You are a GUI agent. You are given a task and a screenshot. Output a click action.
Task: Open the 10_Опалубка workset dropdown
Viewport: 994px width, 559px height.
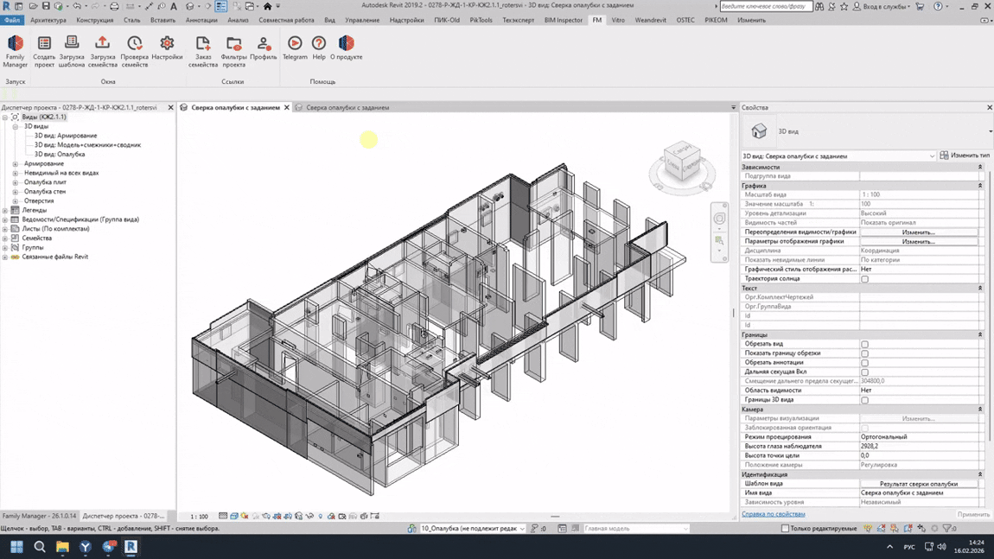pos(473,528)
